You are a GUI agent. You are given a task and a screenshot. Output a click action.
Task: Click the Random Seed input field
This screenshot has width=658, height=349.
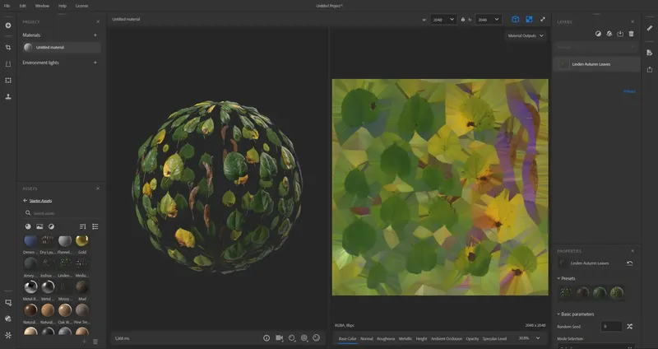coord(610,327)
